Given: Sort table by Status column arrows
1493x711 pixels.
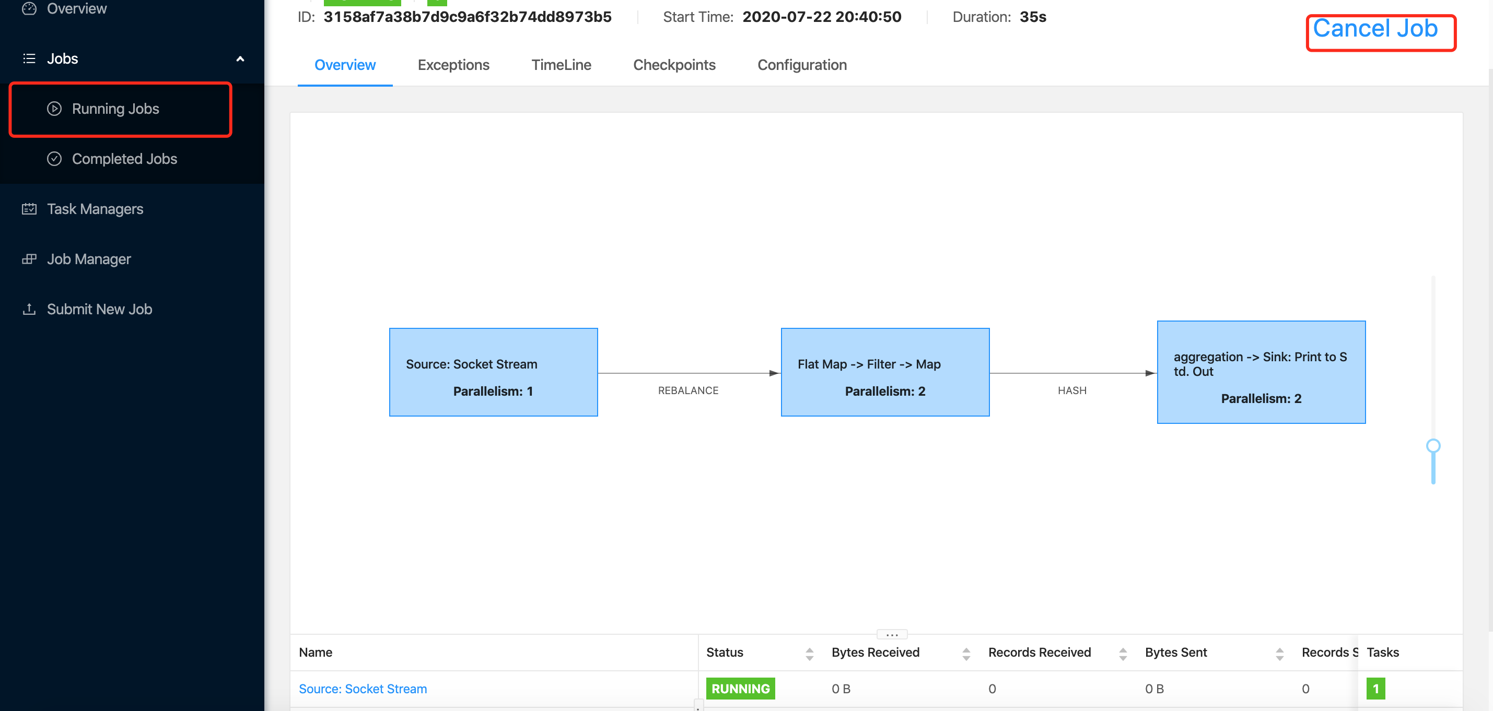Looking at the screenshot, I should pos(809,654).
